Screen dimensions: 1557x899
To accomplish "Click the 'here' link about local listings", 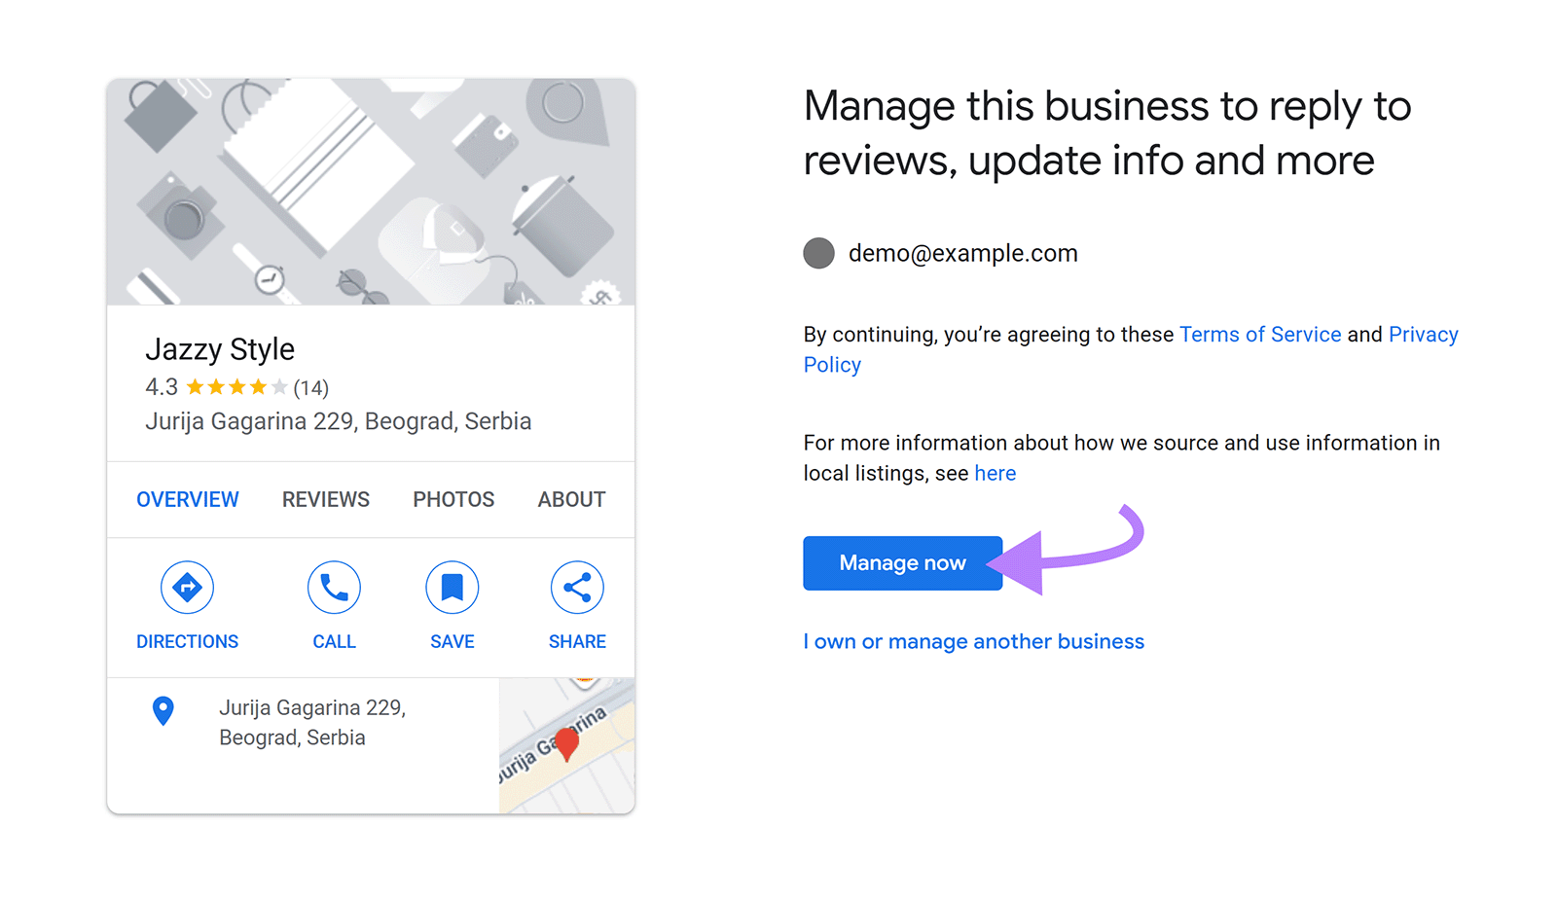I will [995, 473].
